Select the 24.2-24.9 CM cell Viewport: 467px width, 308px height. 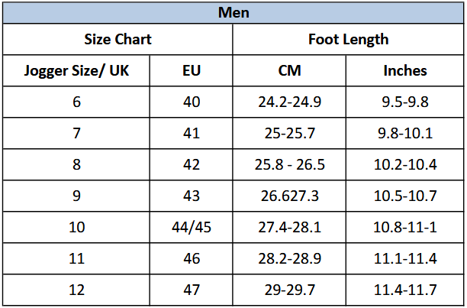[289, 102]
